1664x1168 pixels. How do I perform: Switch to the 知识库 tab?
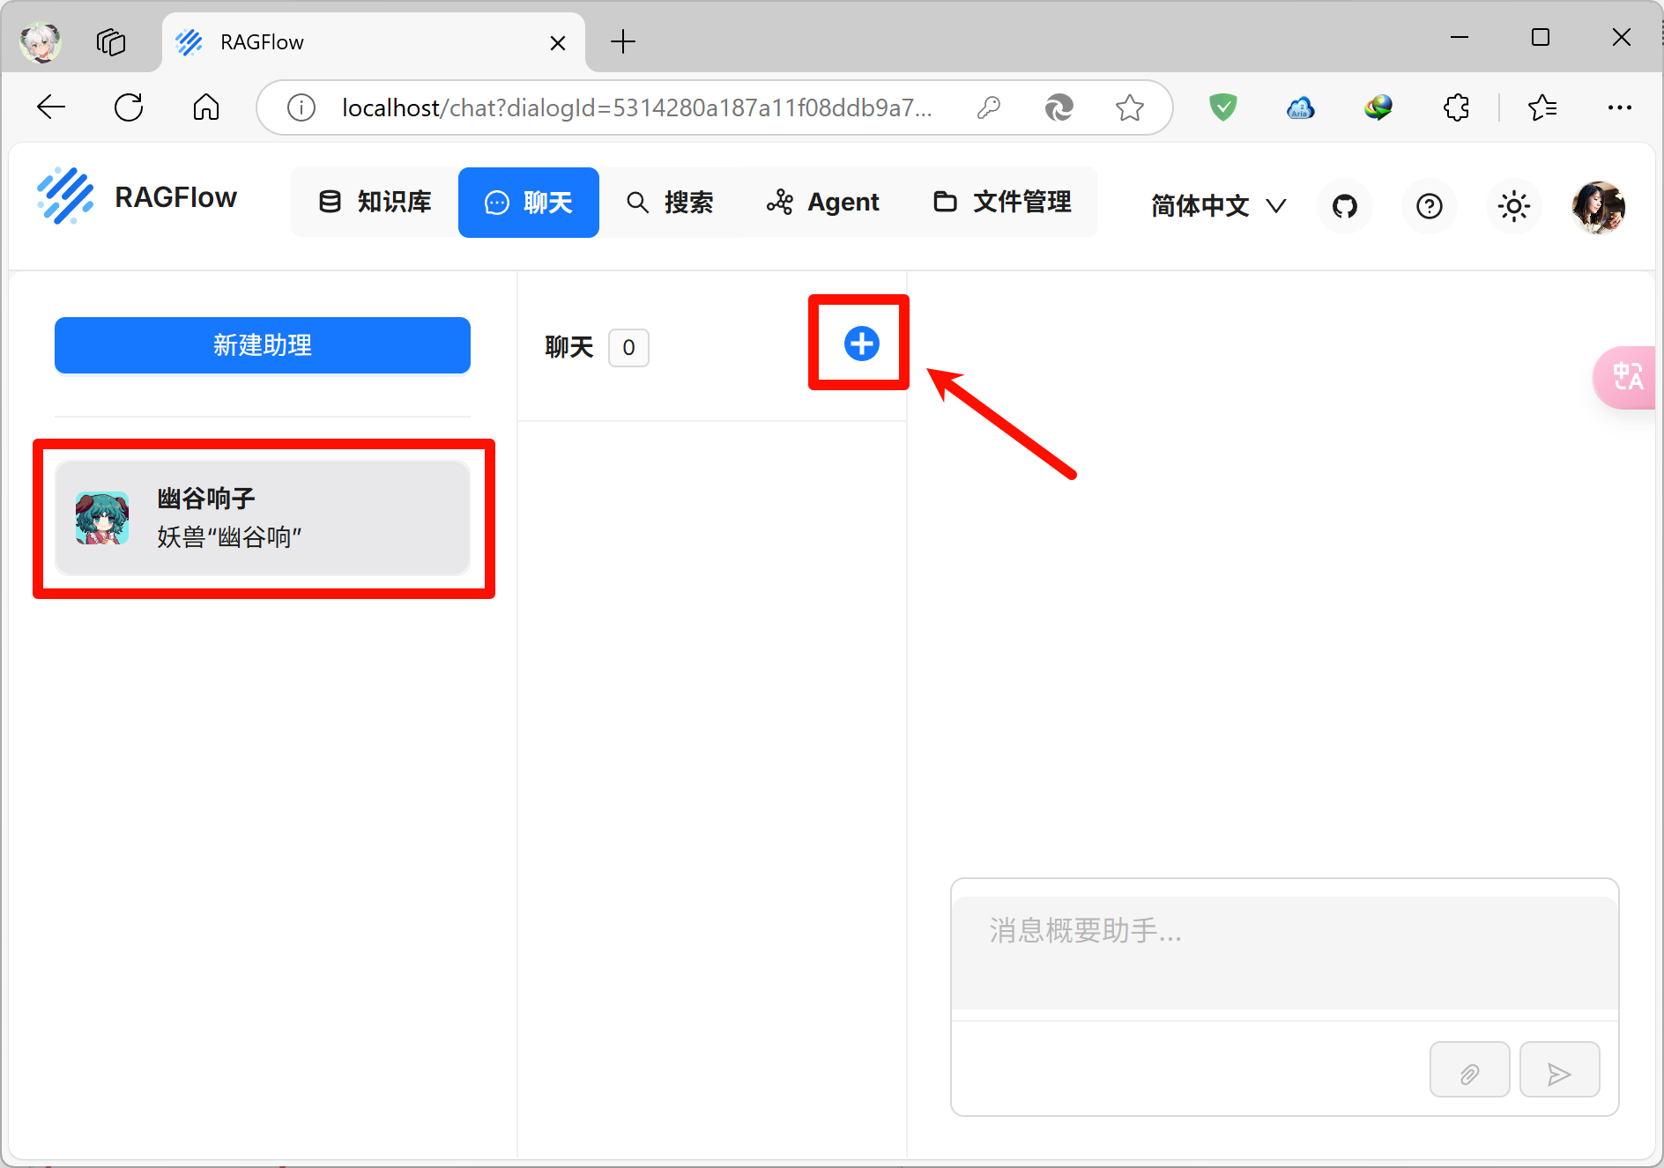point(375,203)
